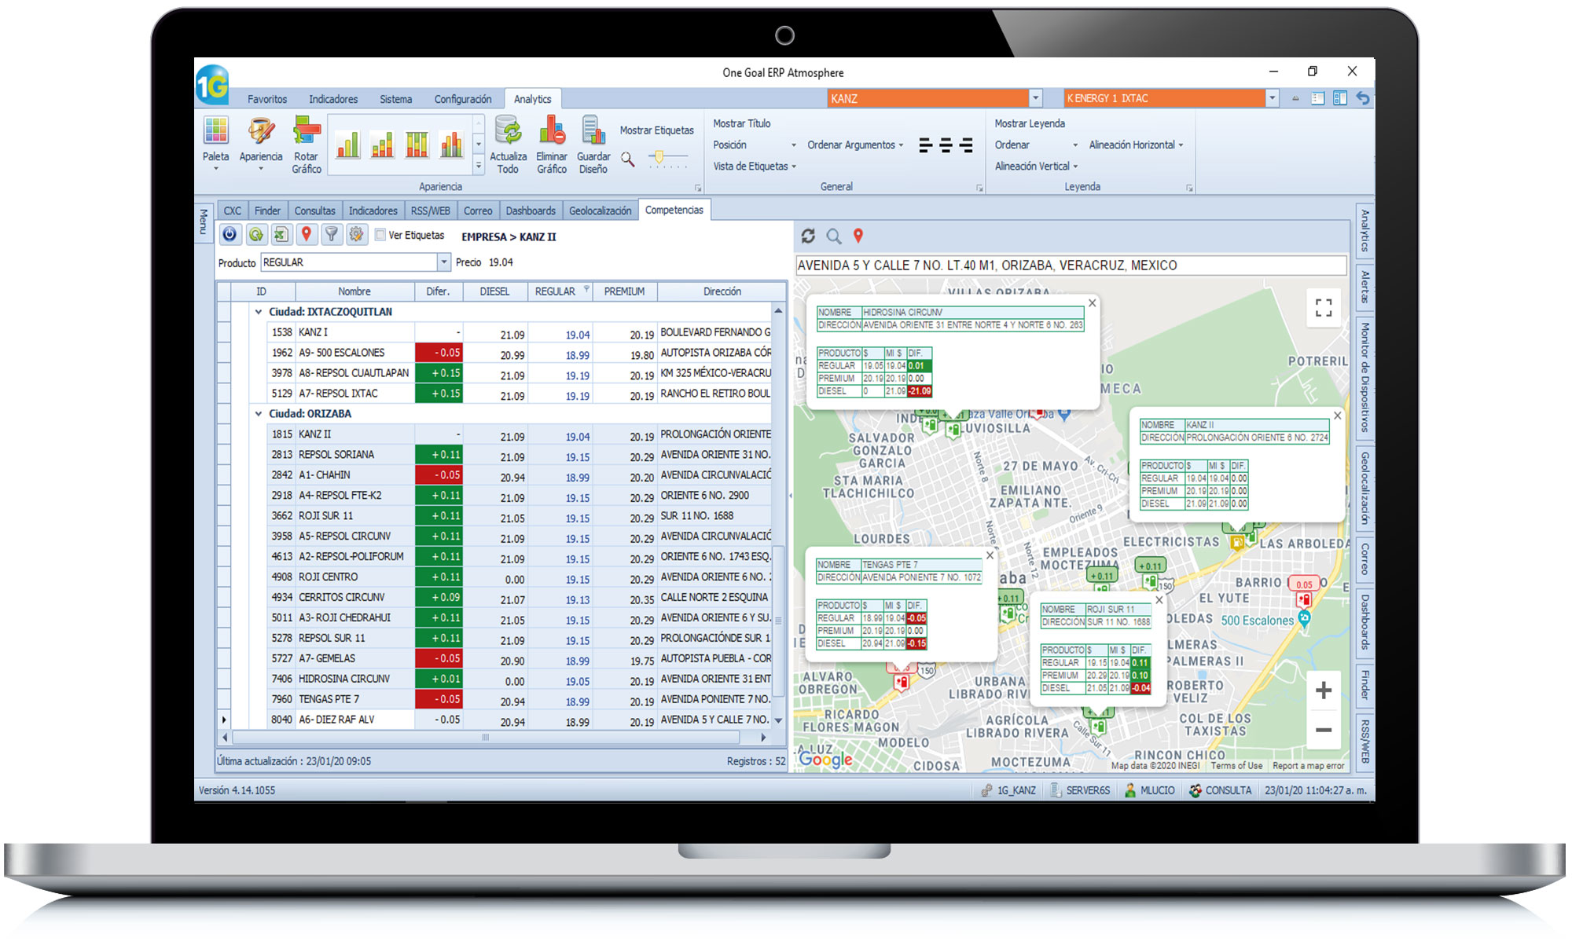Click the table horizontal scrollbar
The image size is (1572, 945).
pos(486,738)
